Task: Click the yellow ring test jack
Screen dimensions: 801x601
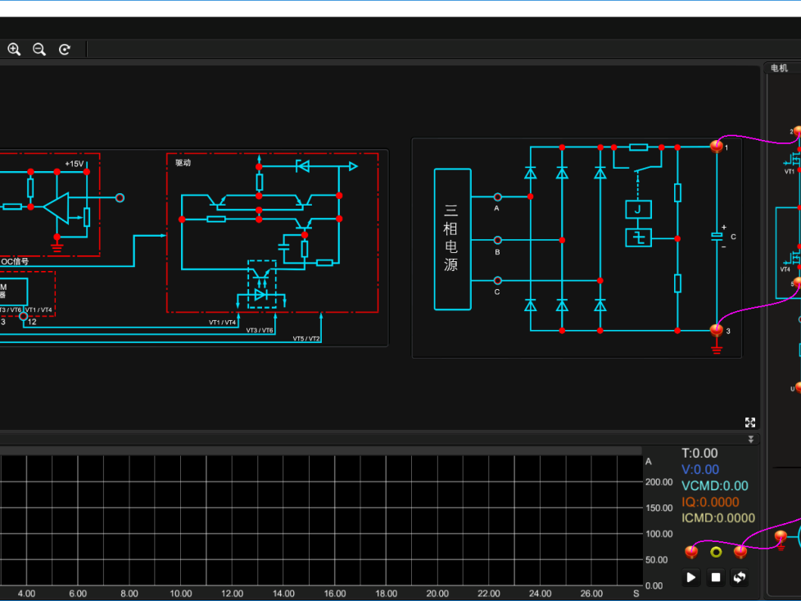Action: [716, 552]
